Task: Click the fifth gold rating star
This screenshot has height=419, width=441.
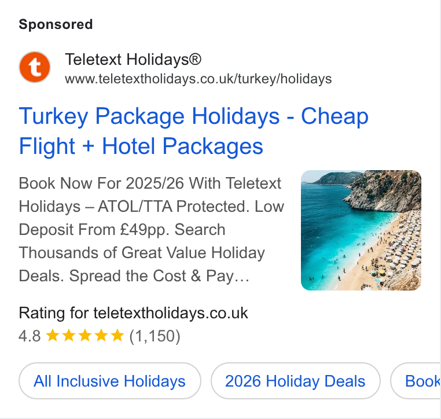Action: [x=117, y=335]
